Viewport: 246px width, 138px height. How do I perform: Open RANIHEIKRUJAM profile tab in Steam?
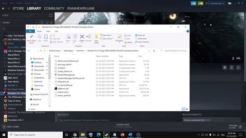click(81, 8)
